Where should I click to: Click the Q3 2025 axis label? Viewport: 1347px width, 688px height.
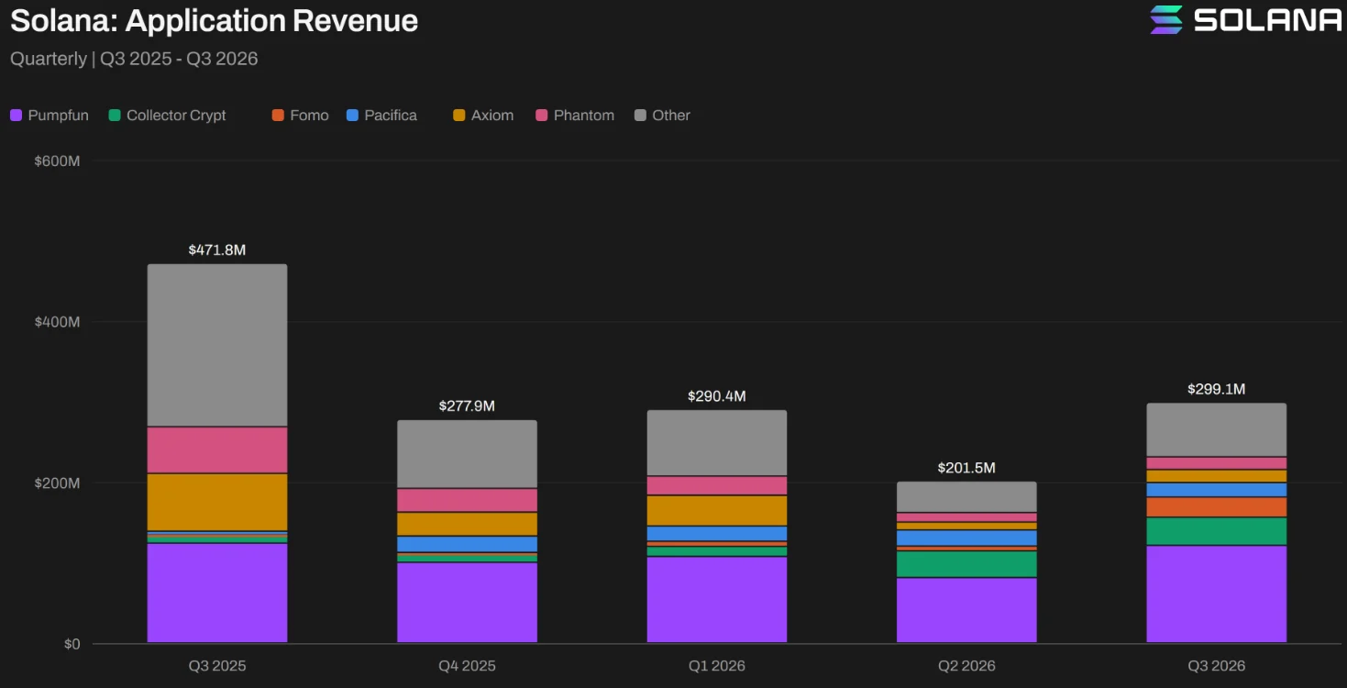[217, 666]
